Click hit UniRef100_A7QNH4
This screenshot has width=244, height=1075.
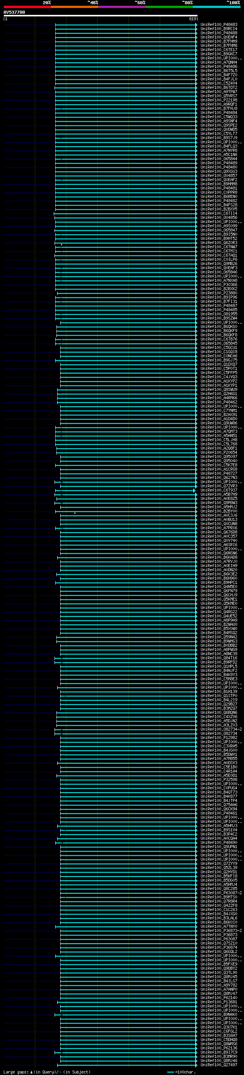(x=219, y=63)
